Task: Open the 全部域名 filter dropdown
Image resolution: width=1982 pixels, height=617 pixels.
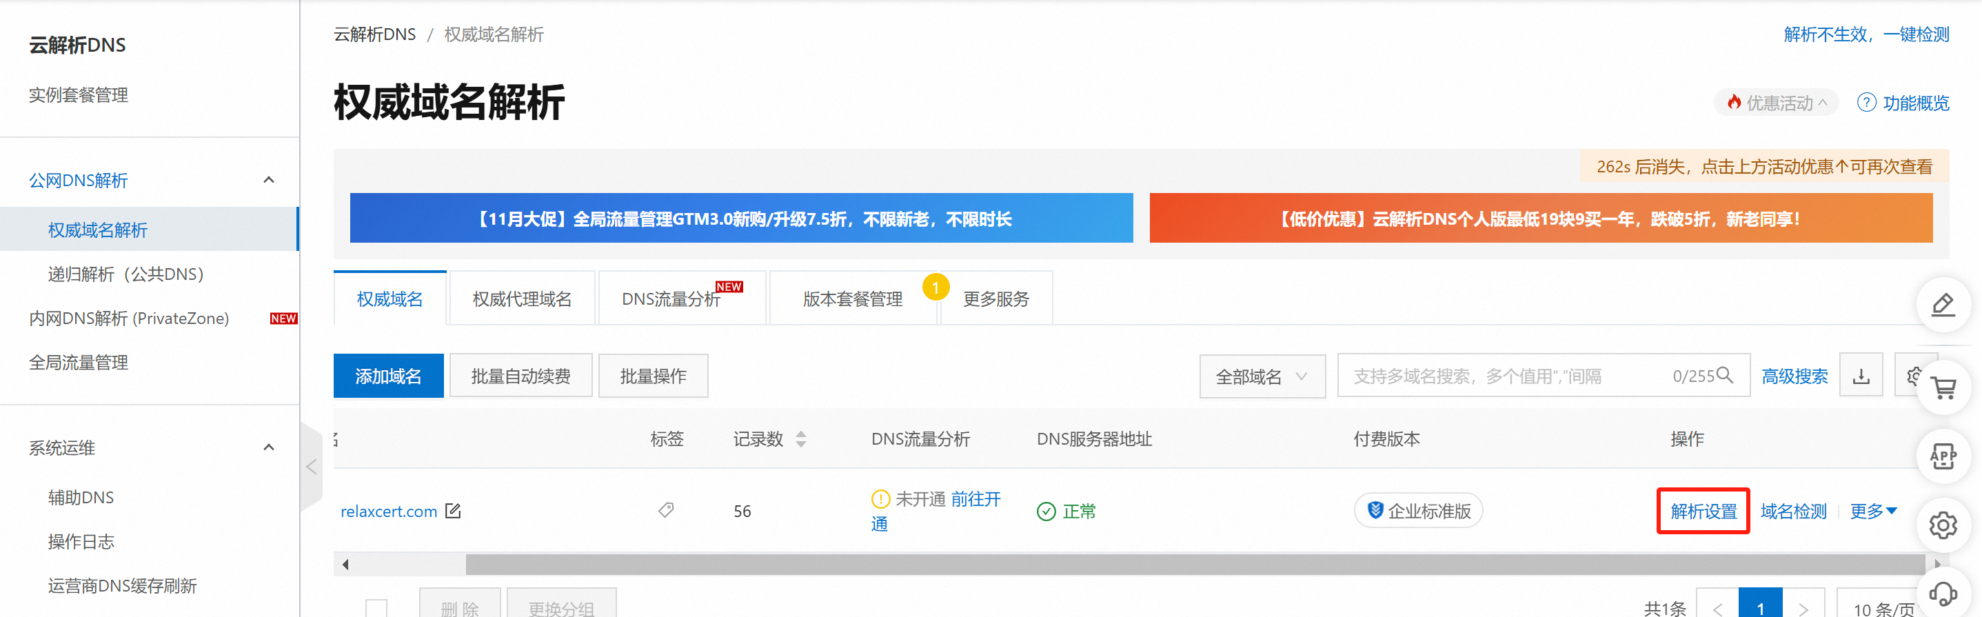Action: 1262,376
